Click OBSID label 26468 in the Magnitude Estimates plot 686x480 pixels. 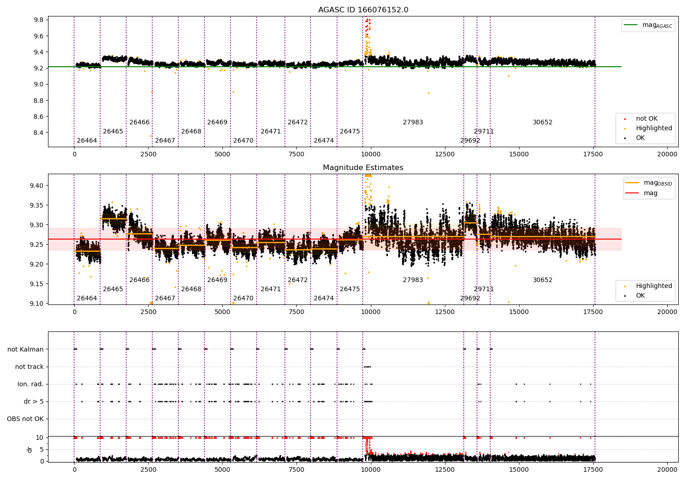pos(191,289)
